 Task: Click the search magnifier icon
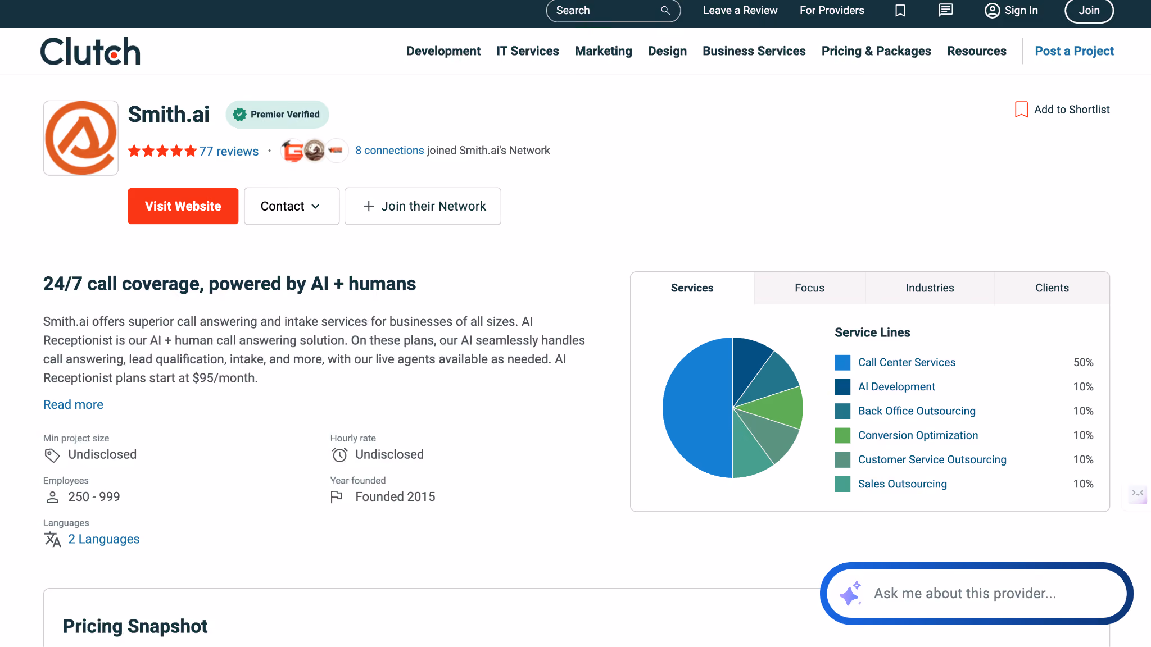pos(665,11)
